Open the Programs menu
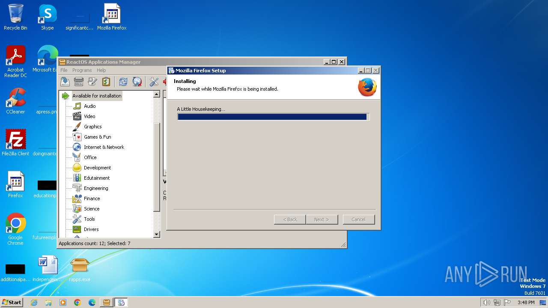This screenshot has height=308, width=548. 82,70
